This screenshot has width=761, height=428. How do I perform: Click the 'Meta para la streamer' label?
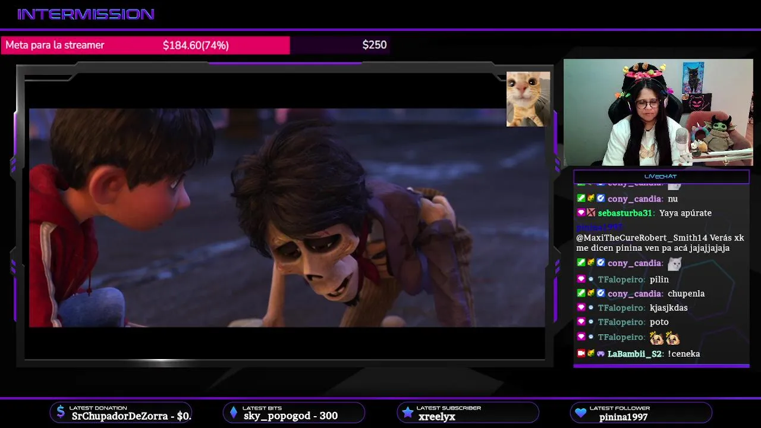[x=55, y=45]
